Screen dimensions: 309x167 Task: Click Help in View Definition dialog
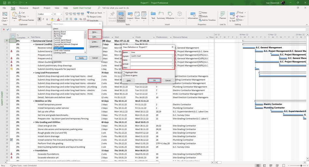coord(129,80)
